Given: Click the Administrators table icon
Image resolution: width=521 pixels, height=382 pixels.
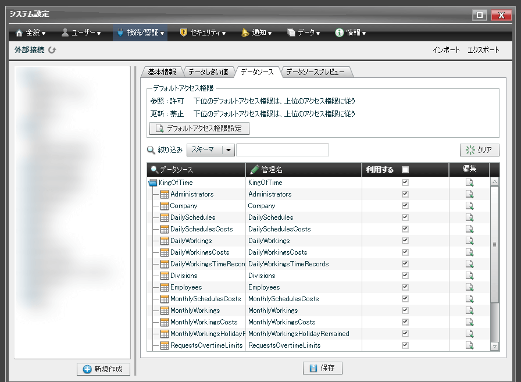Looking at the screenshot, I should tap(165, 194).
